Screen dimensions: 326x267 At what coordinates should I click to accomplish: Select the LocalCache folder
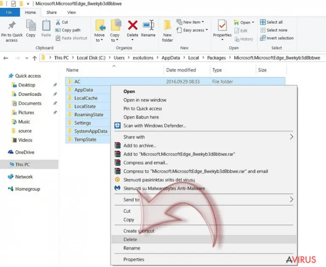86,98
